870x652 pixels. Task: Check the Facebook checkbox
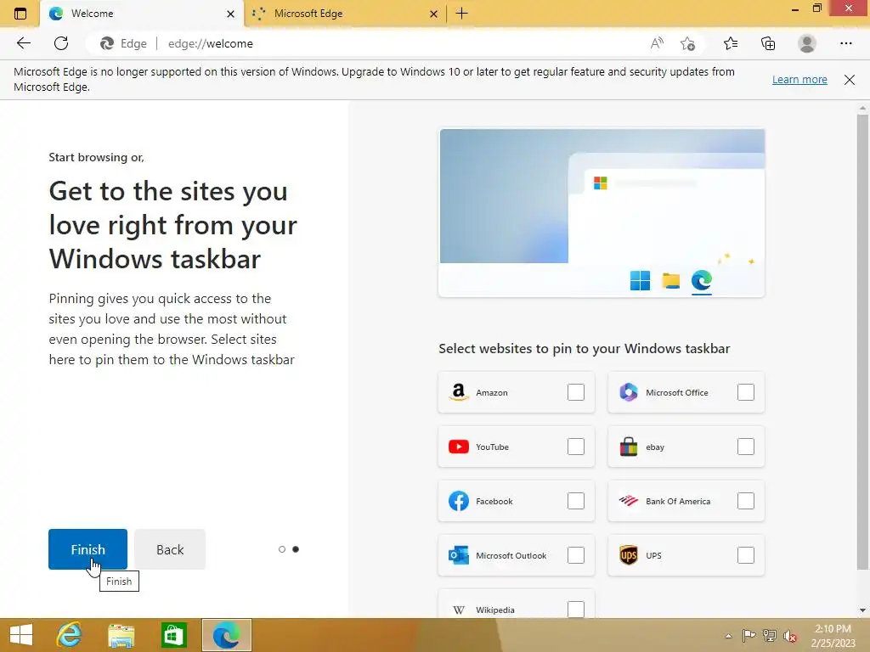[576, 501]
